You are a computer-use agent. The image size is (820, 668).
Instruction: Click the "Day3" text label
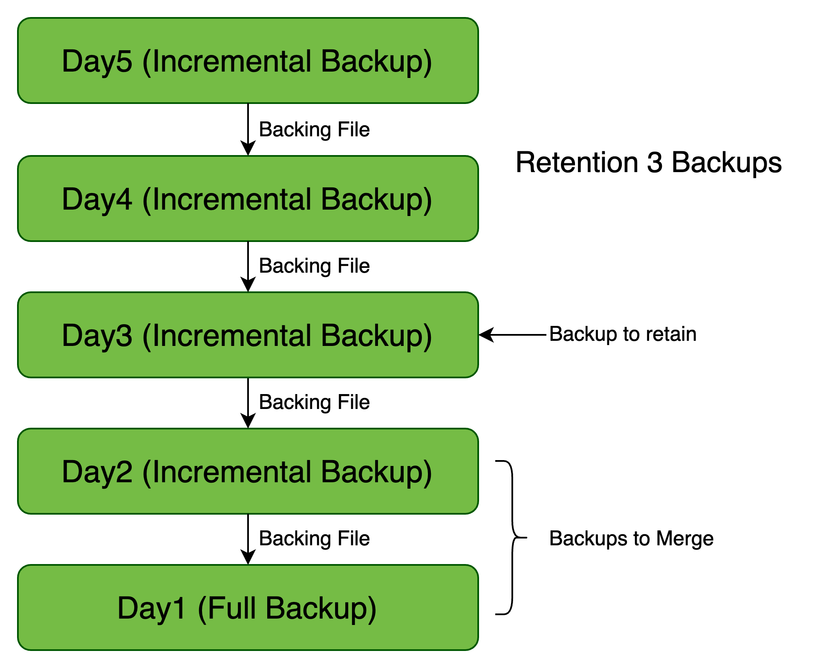[97, 336]
